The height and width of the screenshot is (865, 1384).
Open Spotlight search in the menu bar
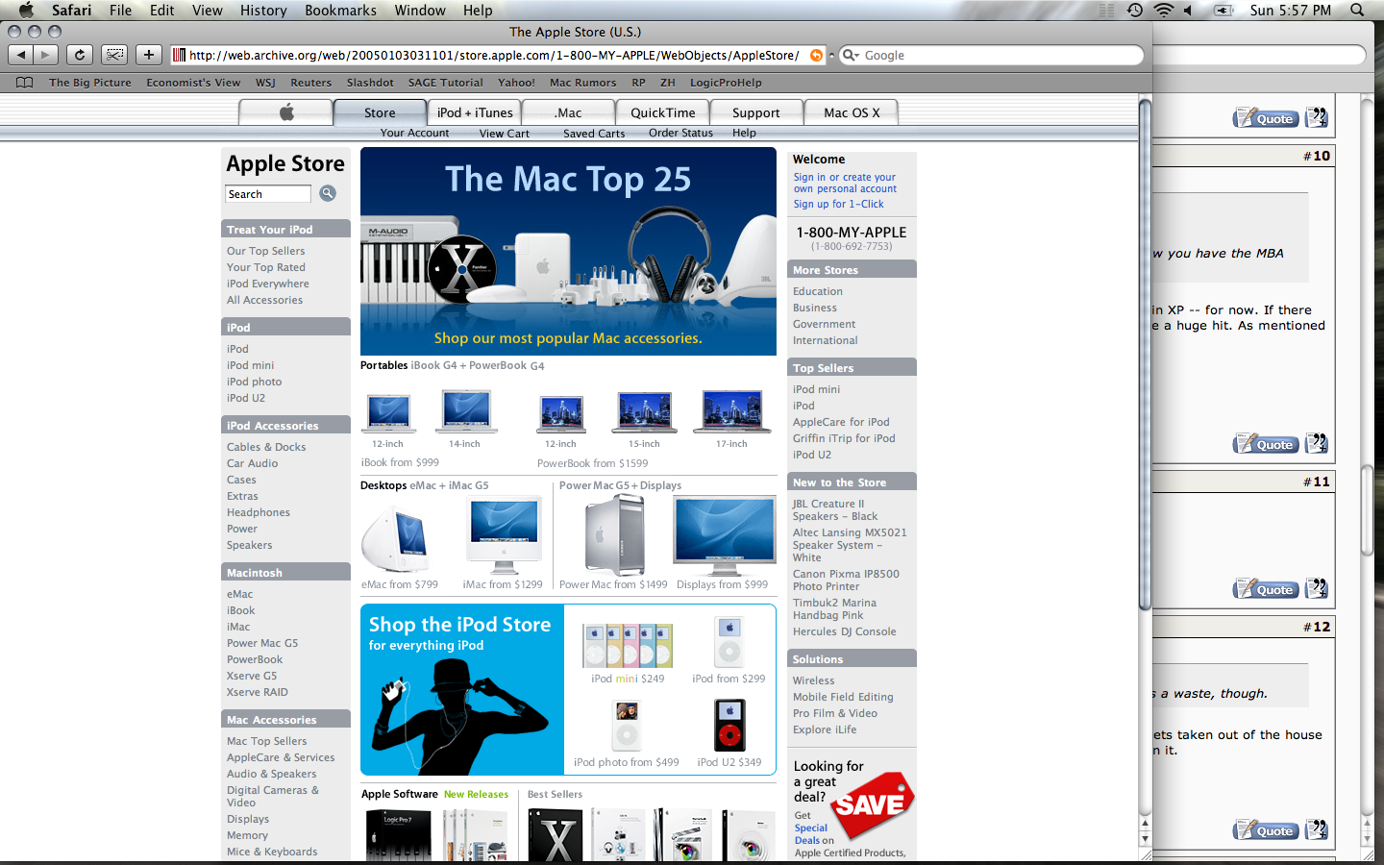click(1357, 11)
